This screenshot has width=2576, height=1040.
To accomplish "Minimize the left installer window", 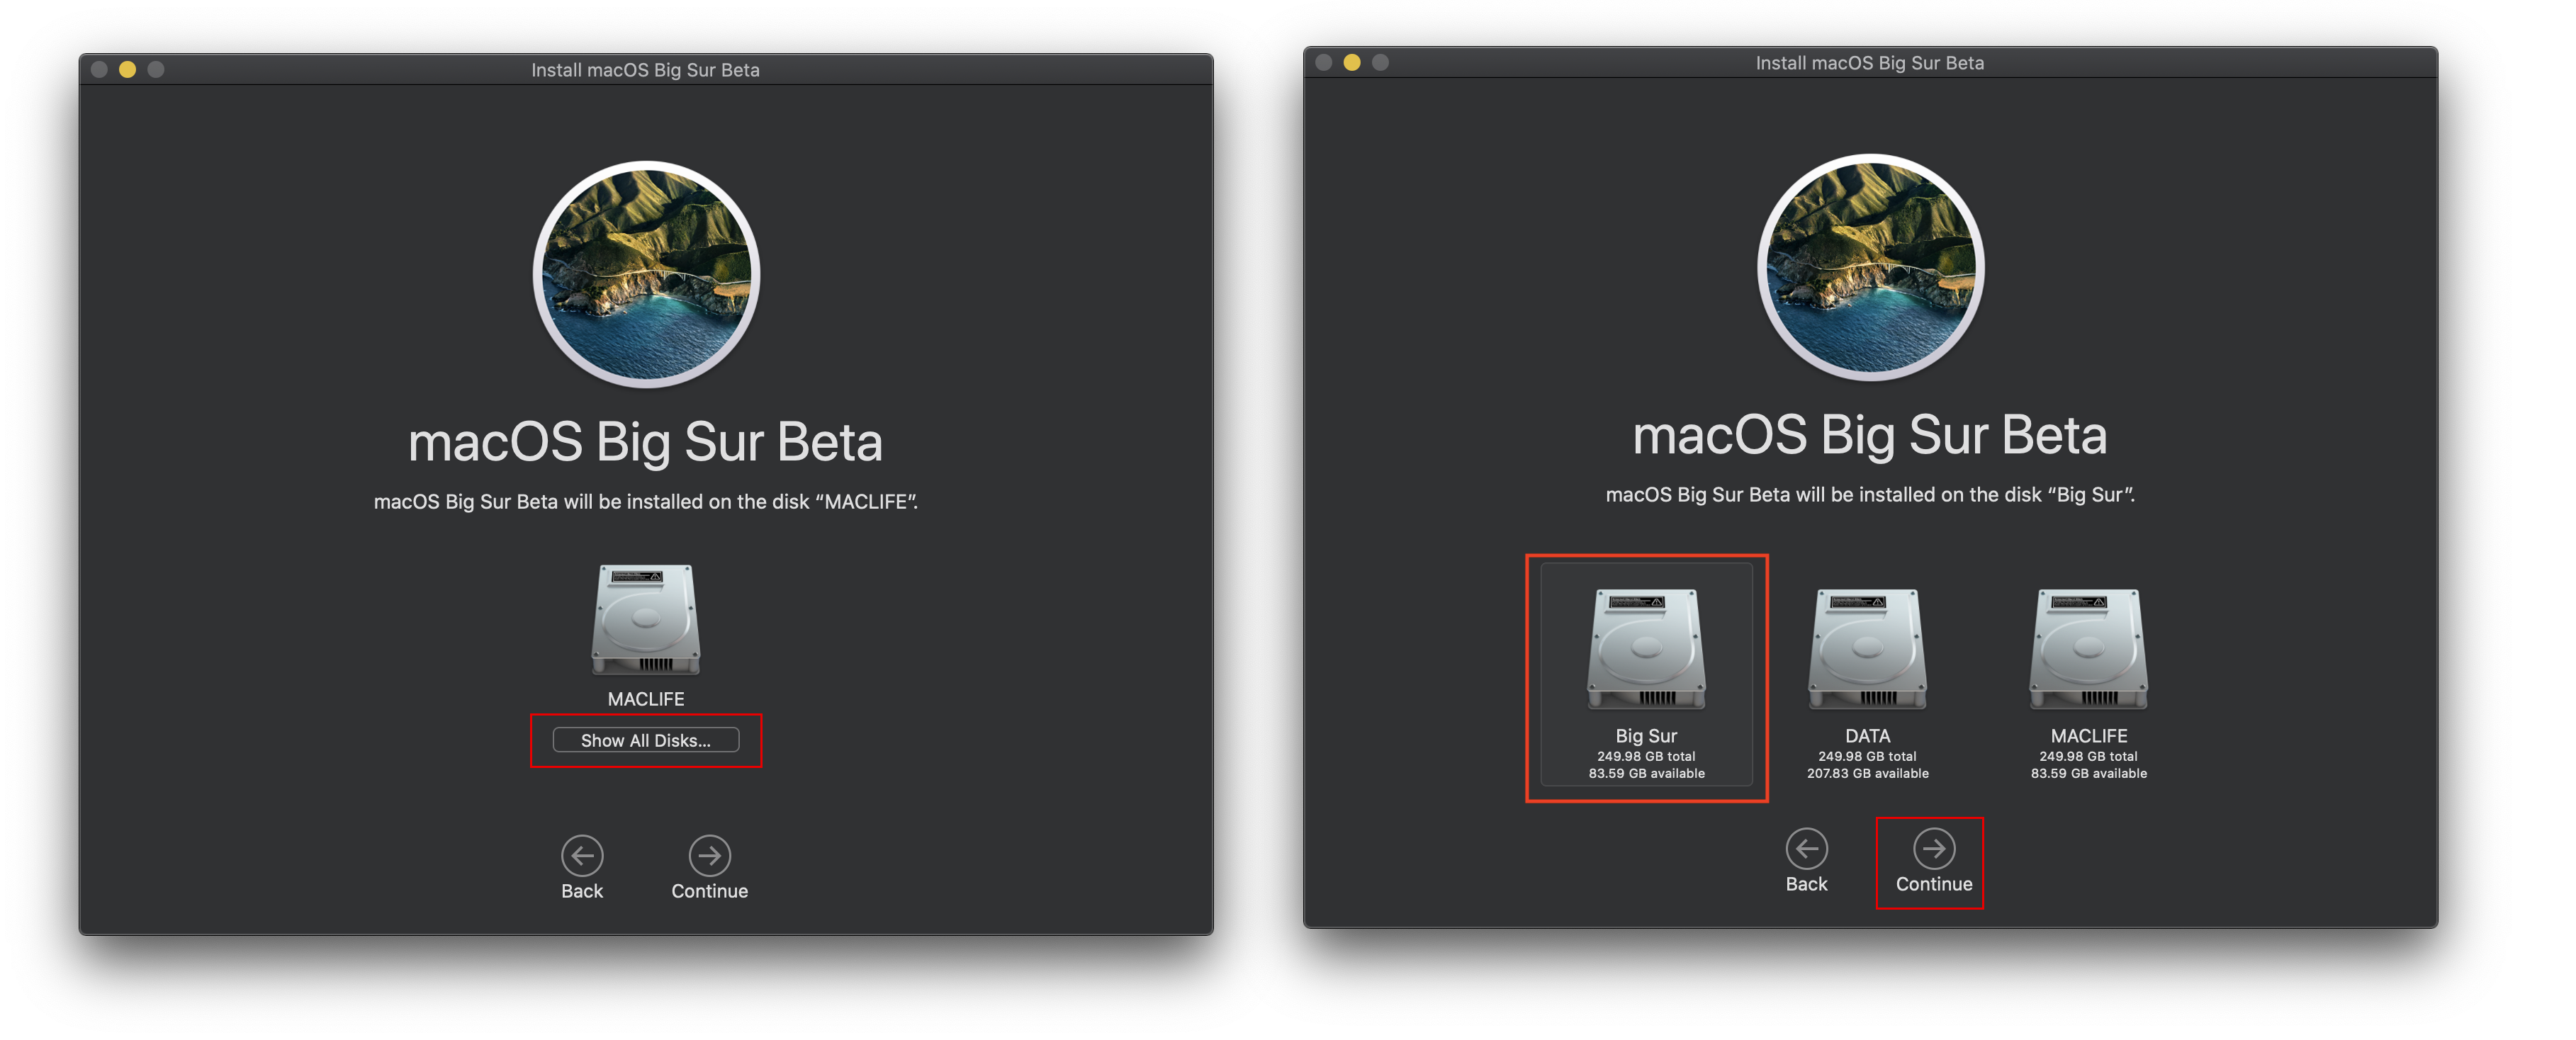I will 127,69.
